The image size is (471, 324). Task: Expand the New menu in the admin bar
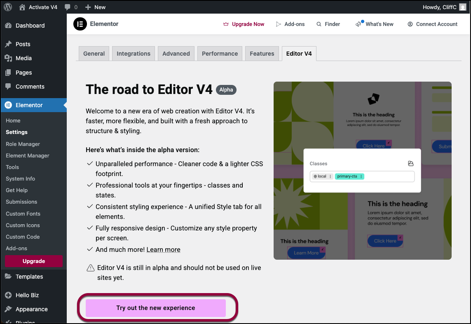[95, 7]
